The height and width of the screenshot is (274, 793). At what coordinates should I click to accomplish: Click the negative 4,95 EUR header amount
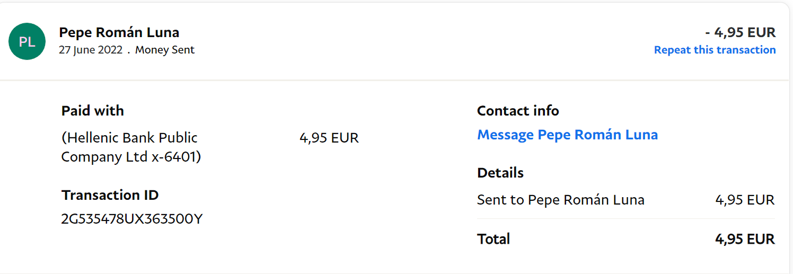(x=740, y=32)
